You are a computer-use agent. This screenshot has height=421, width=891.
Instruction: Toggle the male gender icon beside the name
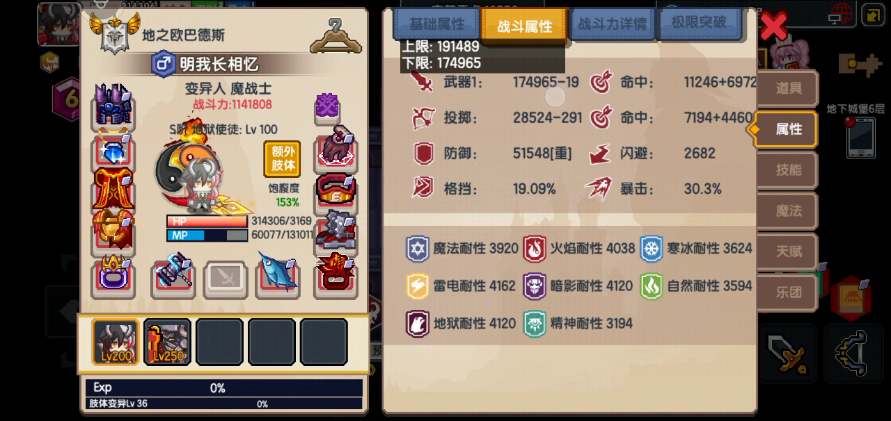(x=164, y=64)
